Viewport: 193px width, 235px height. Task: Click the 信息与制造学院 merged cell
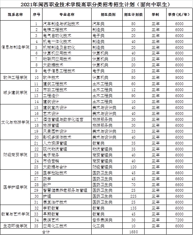coord(15,47)
